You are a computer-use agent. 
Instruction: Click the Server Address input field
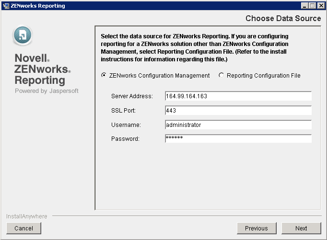click(x=238, y=96)
